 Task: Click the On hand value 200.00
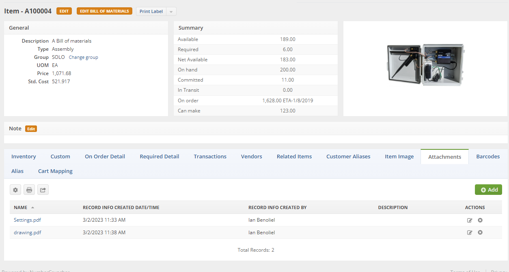(x=287, y=70)
